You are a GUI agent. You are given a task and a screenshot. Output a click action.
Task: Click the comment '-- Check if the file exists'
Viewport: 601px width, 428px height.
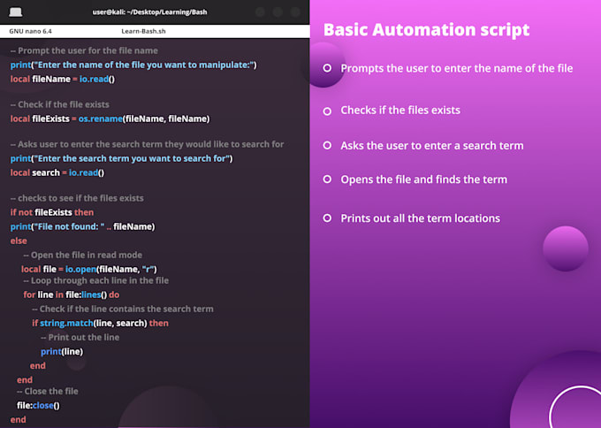pos(60,104)
